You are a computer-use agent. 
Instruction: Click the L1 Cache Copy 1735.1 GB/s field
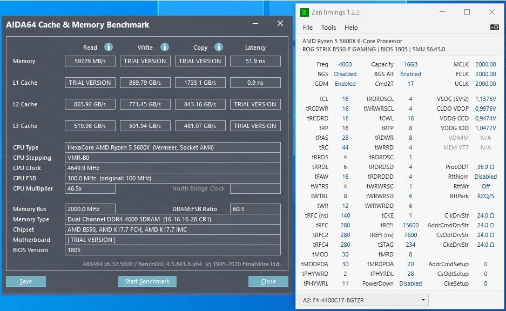pyautogui.click(x=200, y=83)
